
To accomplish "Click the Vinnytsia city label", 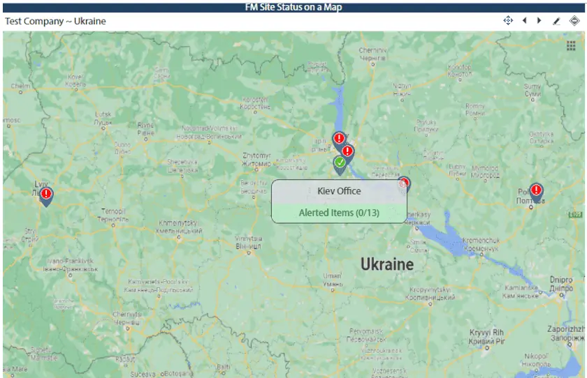I will (249, 243).
